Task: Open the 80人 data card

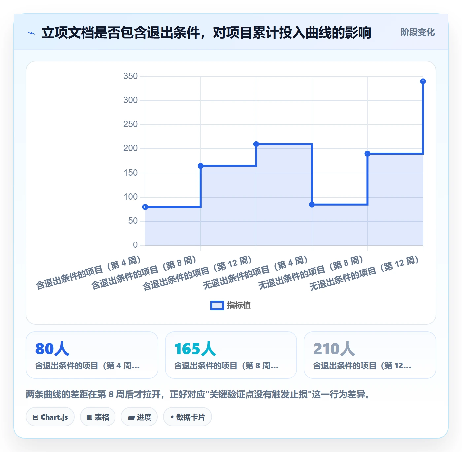Action: [92, 355]
